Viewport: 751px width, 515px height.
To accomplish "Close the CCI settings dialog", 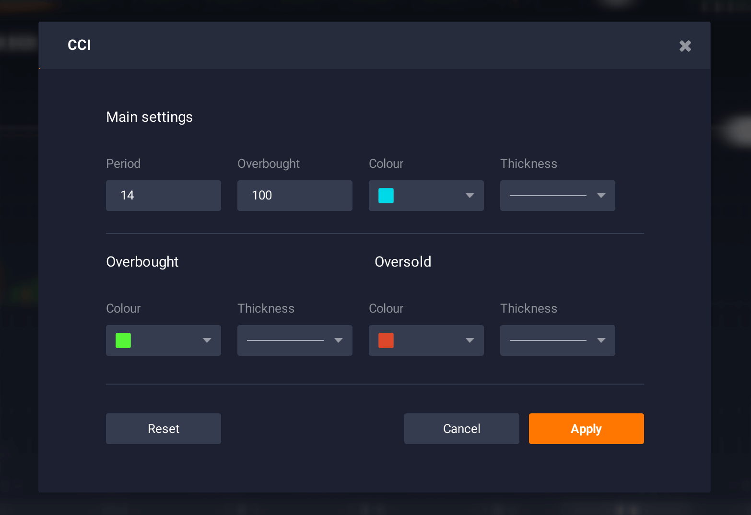I will pyautogui.click(x=685, y=46).
